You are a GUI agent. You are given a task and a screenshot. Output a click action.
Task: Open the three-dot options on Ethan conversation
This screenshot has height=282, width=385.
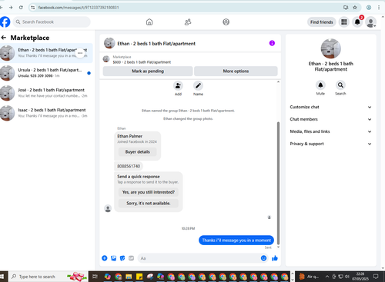point(80,53)
